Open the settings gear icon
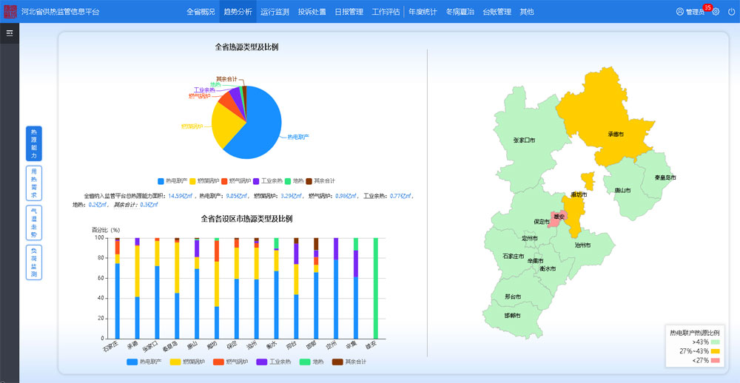 click(716, 12)
